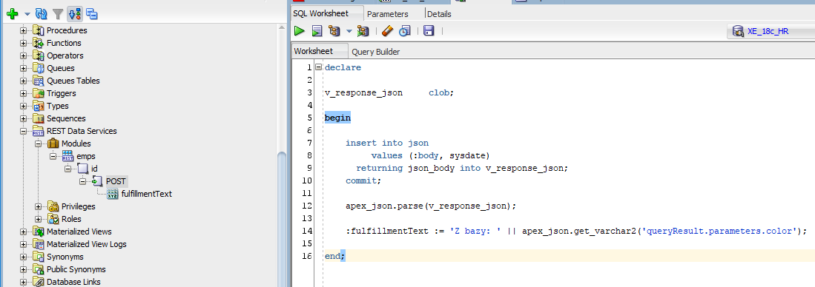This screenshot has width=815, height=287.
Task: Select the Procedures folder icon
Action: coord(39,30)
